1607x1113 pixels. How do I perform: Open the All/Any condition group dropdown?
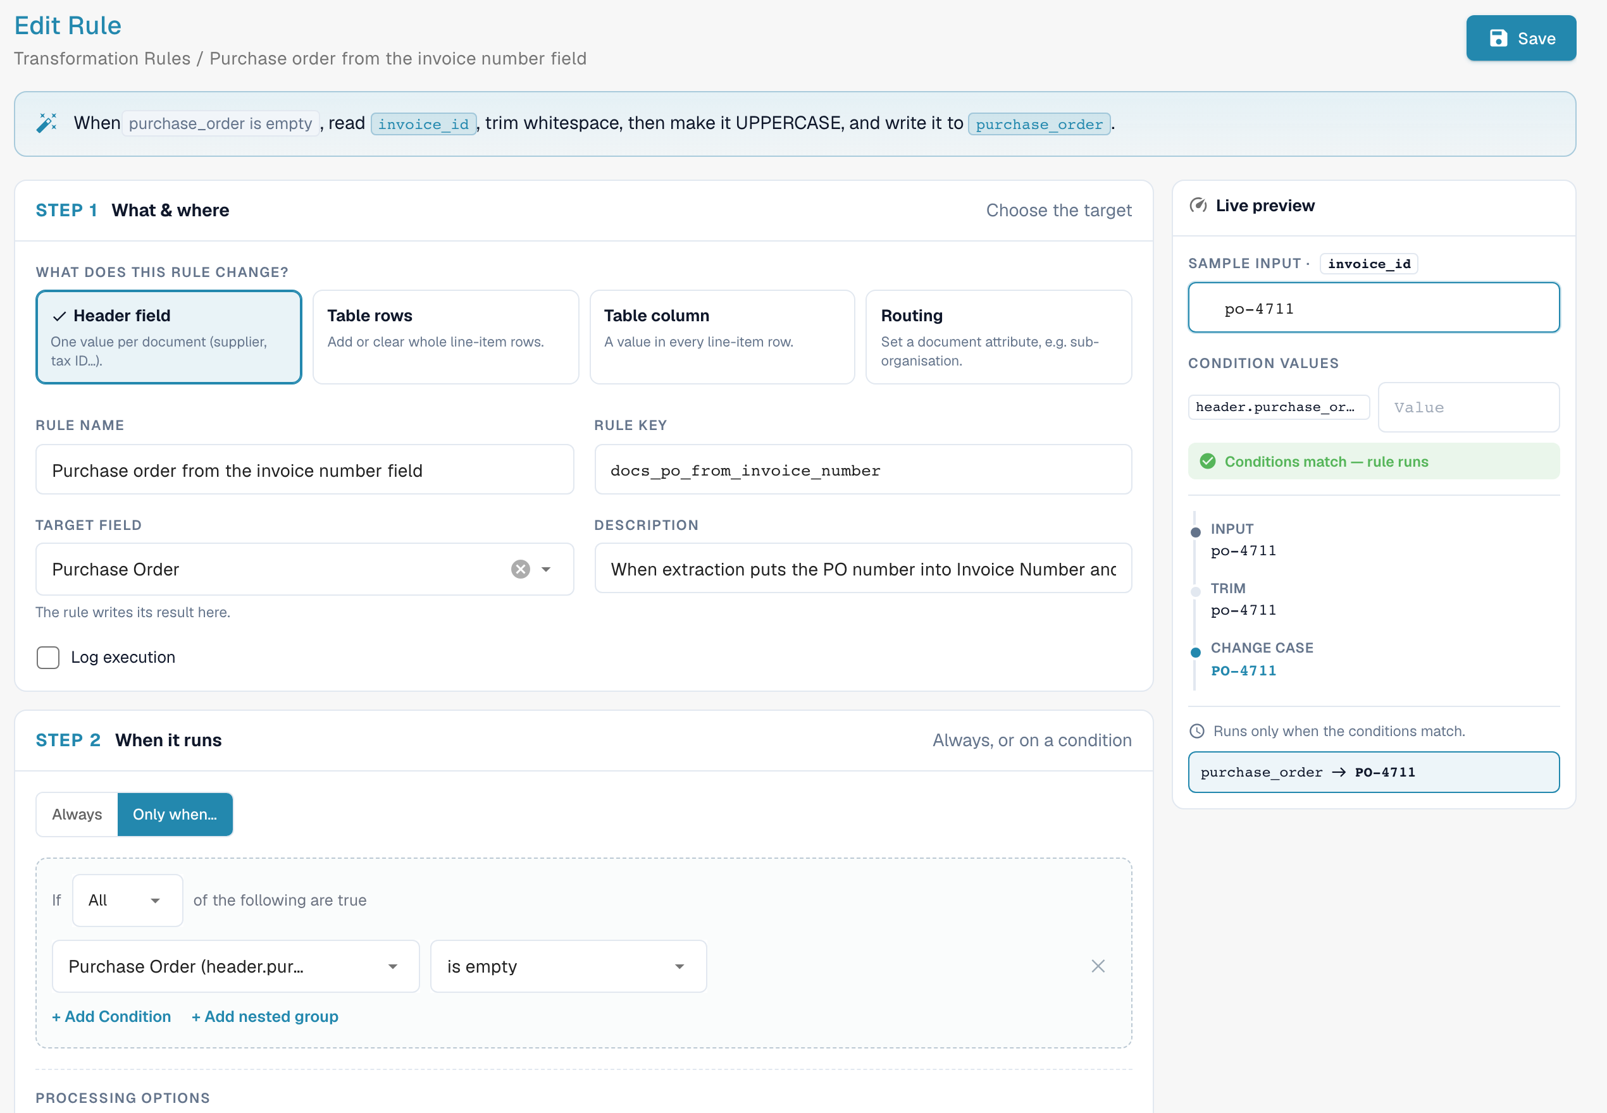coord(128,900)
